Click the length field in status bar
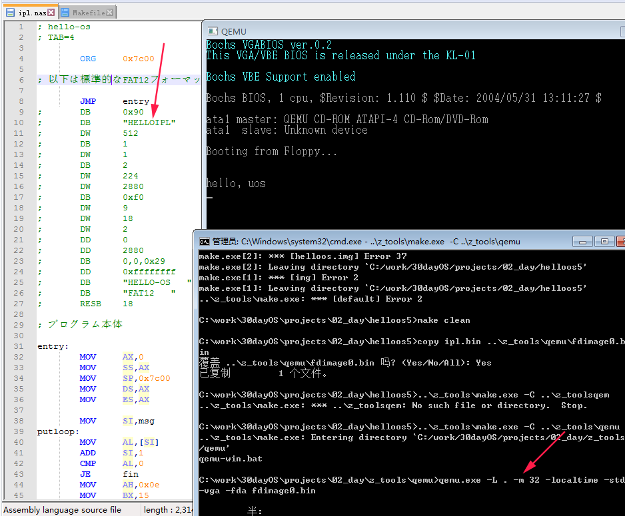This screenshot has width=625, height=516. click(x=168, y=509)
